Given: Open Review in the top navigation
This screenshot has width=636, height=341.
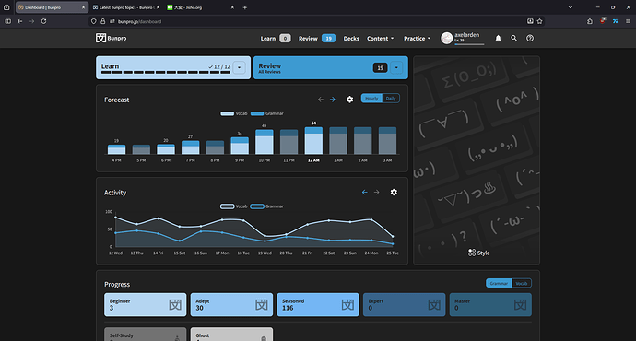Looking at the screenshot, I should 308,39.
